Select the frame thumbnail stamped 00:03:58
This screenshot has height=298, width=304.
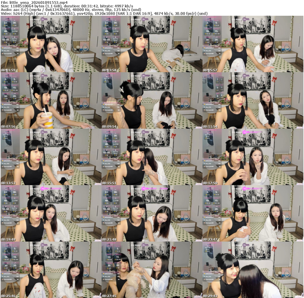click(x=152, y=44)
